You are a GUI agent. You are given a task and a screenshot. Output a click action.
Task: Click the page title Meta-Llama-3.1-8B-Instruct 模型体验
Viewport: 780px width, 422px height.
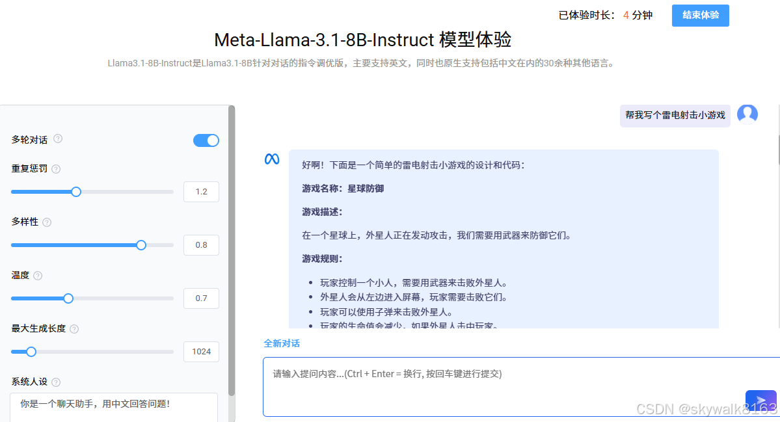click(x=362, y=40)
